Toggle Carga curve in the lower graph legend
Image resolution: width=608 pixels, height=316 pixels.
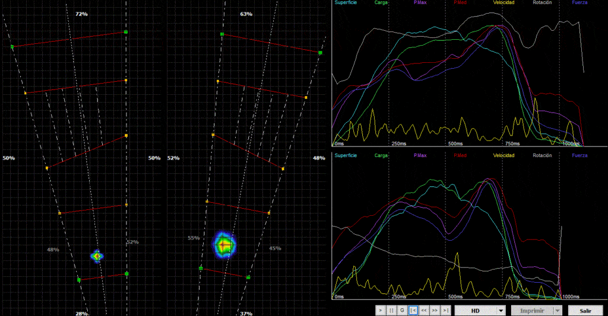pos(382,155)
